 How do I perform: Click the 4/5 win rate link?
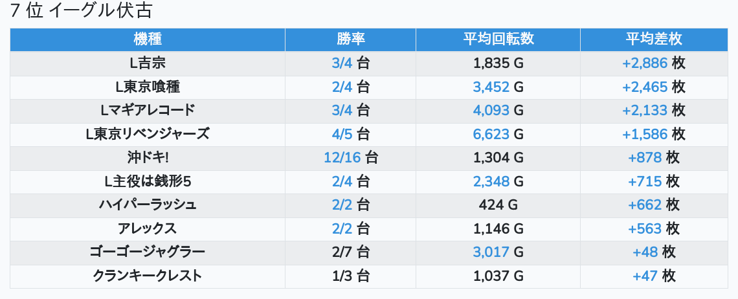point(341,134)
